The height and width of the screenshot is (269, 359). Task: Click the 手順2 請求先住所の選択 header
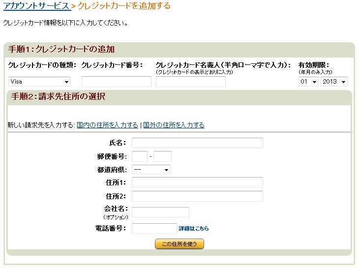point(58,96)
